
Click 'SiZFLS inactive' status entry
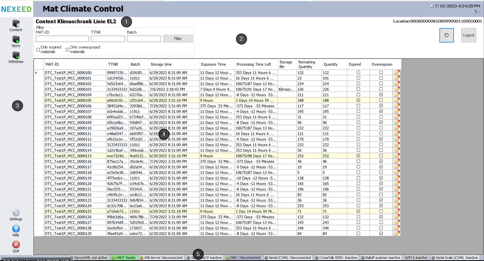(x=416, y=258)
